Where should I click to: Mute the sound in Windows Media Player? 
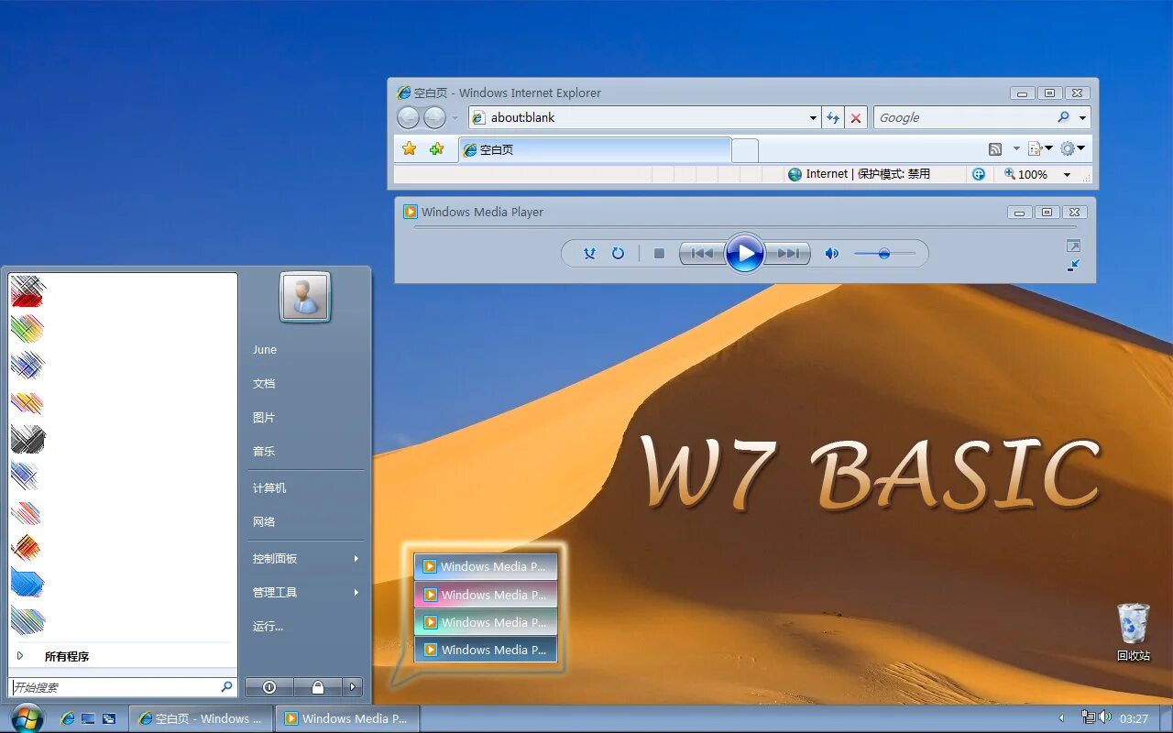pyautogui.click(x=831, y=254)
